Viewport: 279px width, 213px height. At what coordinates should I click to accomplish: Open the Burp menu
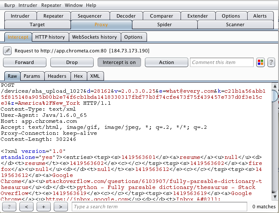point(9,5)
